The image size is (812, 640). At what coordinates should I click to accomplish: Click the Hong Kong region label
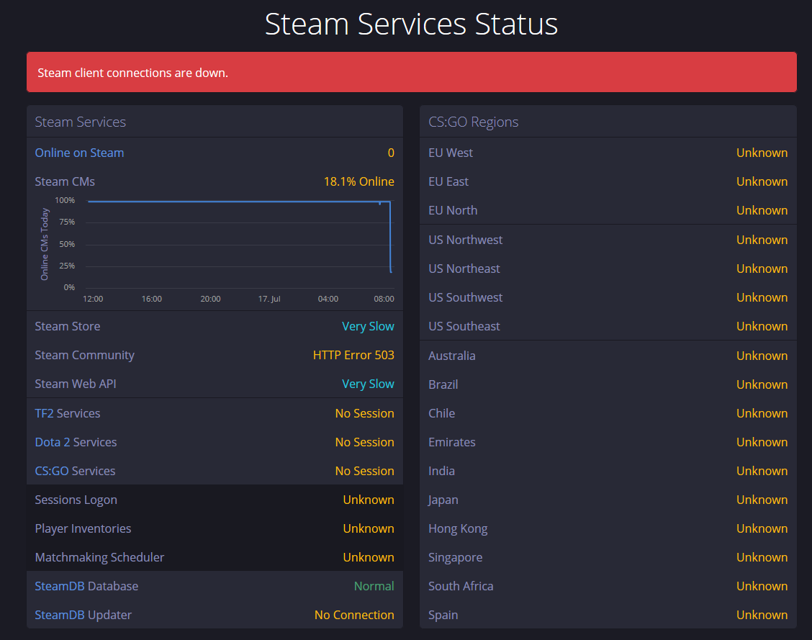point(458,528)
